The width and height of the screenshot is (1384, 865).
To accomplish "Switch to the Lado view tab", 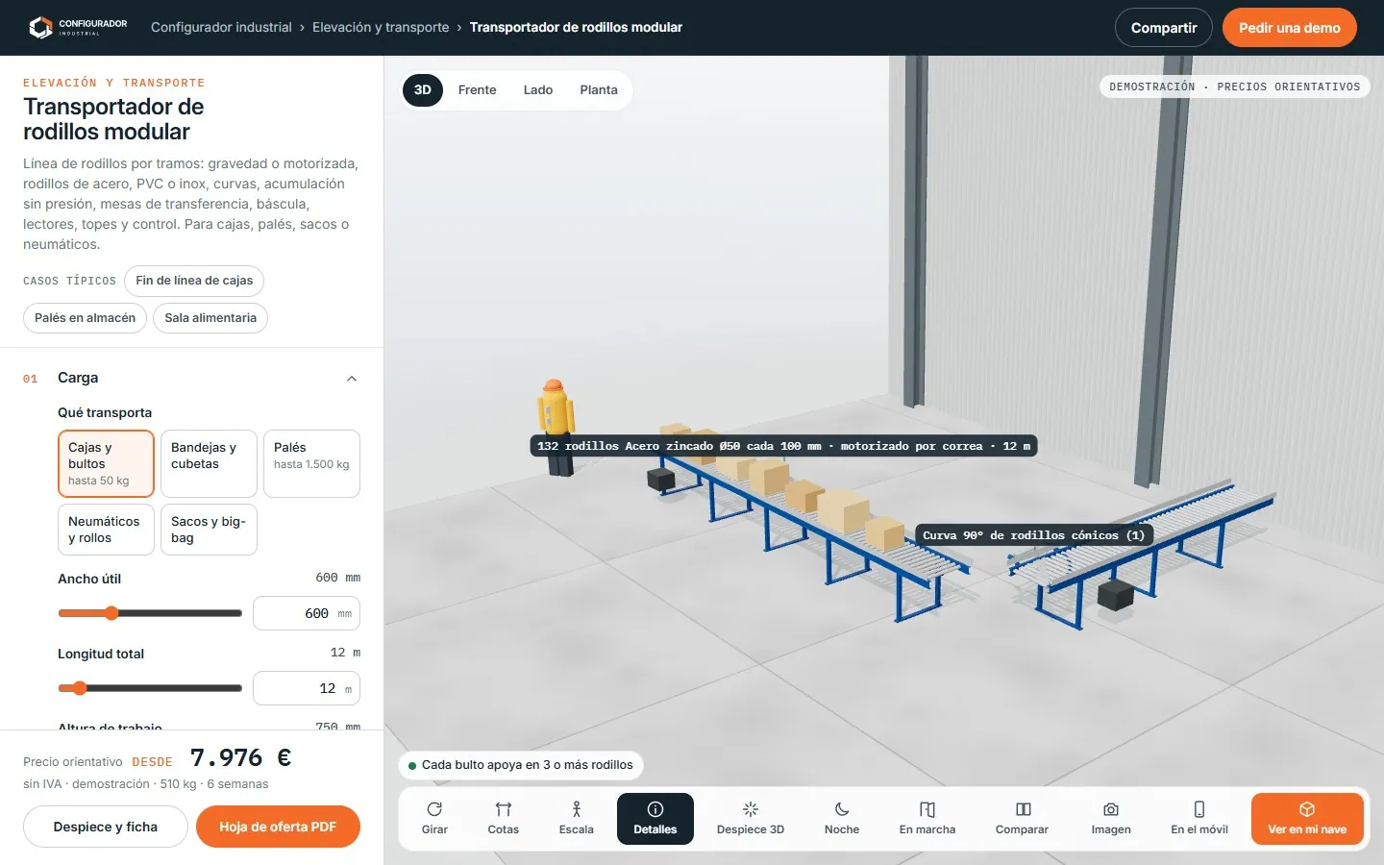I will (538, 90).
